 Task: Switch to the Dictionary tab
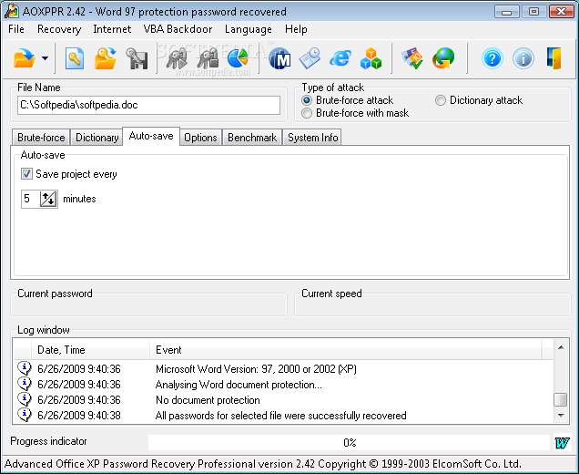click(96, 138)
